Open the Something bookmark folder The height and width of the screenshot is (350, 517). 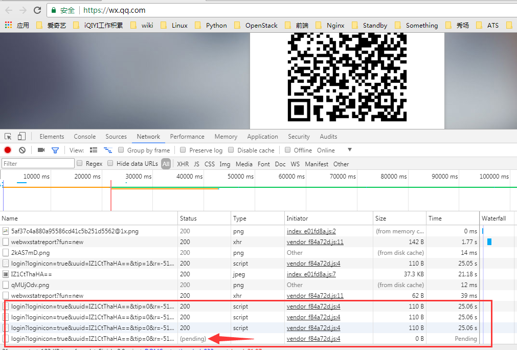[416, 25]
